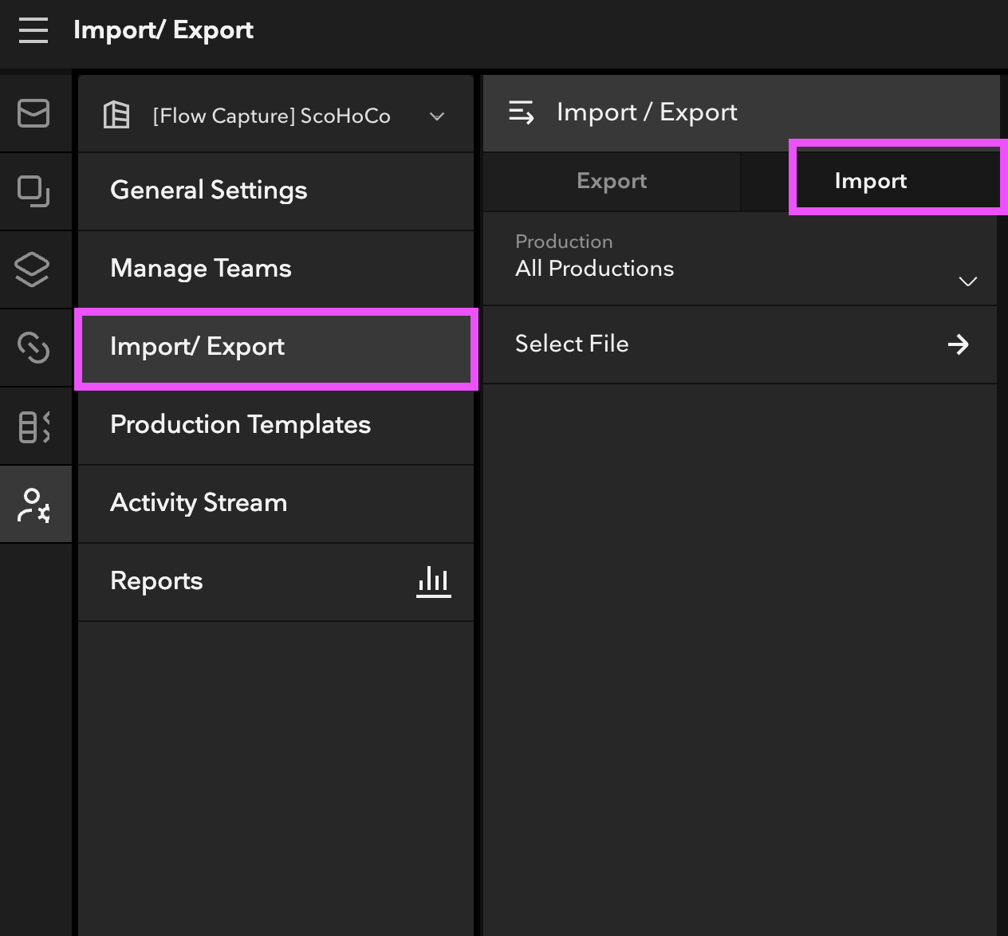Open Manage Teams
Image resolution: width=1008 pixels, height=936 pixels.
(x=201, y=269)
